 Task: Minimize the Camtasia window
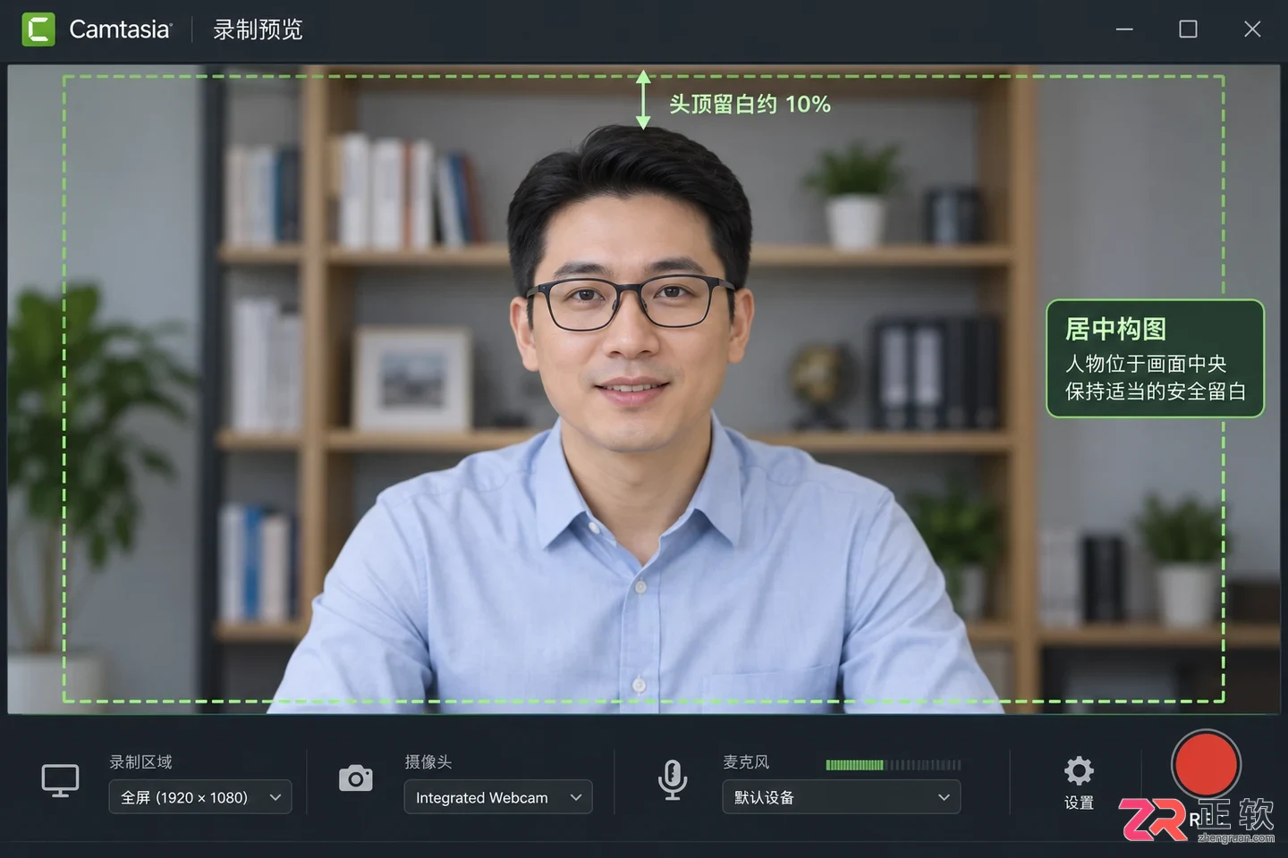(x=1124, y=29)
